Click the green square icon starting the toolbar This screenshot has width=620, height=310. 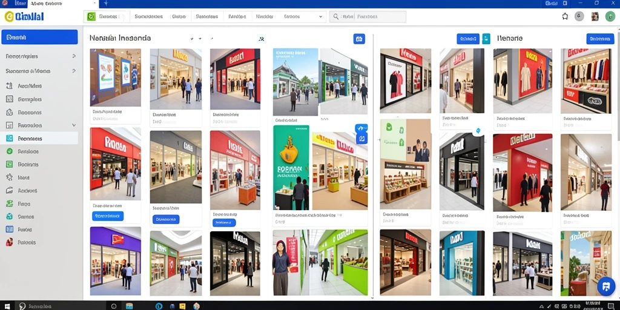[x=91, y=16]
